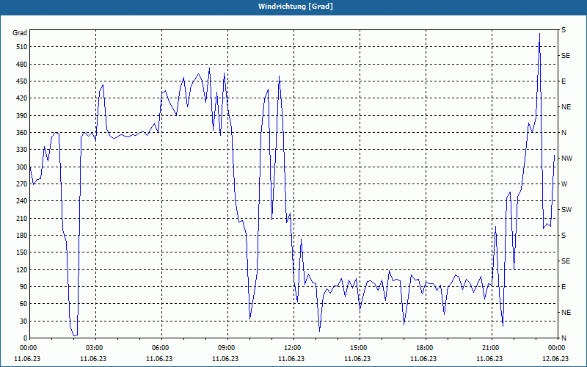587x367 pixels.
Task: Select NE compass label level with 30
Action: click(566, 313)
